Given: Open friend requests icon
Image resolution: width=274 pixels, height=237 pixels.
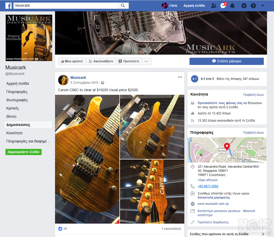Looking at the screenshot, I should (x=214, y=5).
